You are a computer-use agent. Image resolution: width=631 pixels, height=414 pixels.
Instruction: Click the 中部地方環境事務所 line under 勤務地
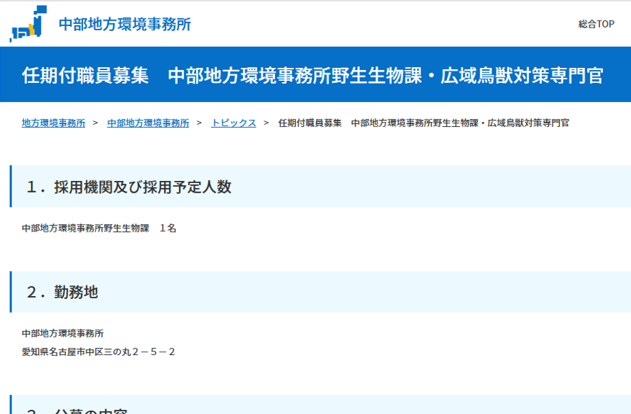[62, 334]
